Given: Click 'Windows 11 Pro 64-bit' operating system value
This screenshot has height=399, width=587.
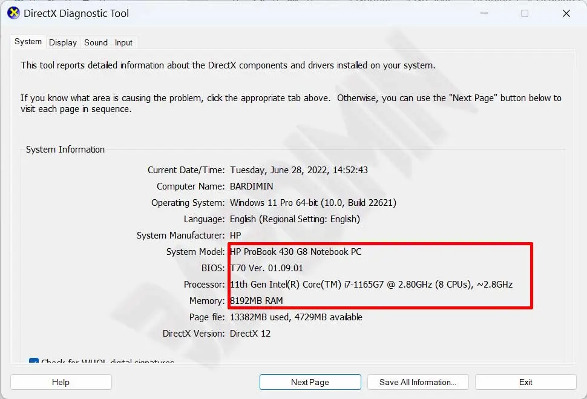Looking at the screenshot, I should click(313, 203).
